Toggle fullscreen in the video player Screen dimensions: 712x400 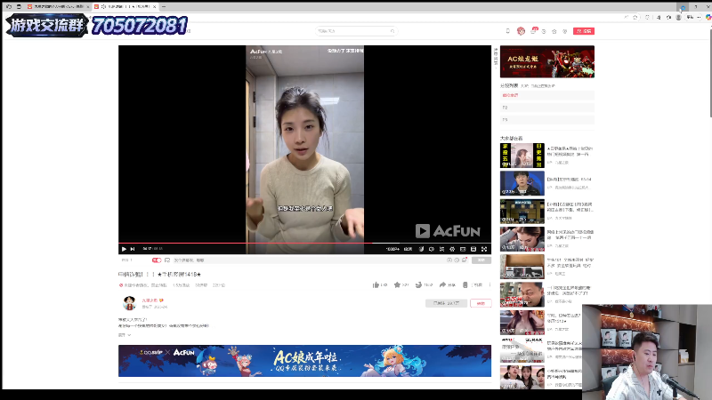coord(484,249)
